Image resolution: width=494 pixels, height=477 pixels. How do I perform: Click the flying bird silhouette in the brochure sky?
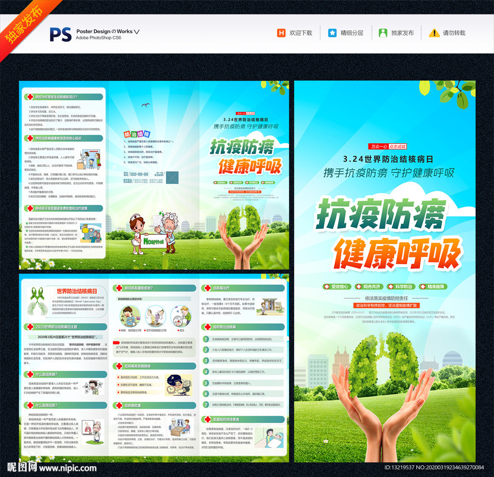[146, 105]
